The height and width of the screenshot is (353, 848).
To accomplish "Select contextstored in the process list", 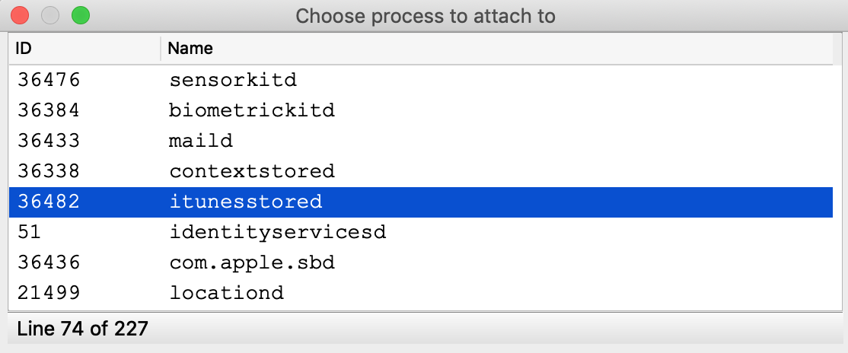I will click(x=251, y=171).
